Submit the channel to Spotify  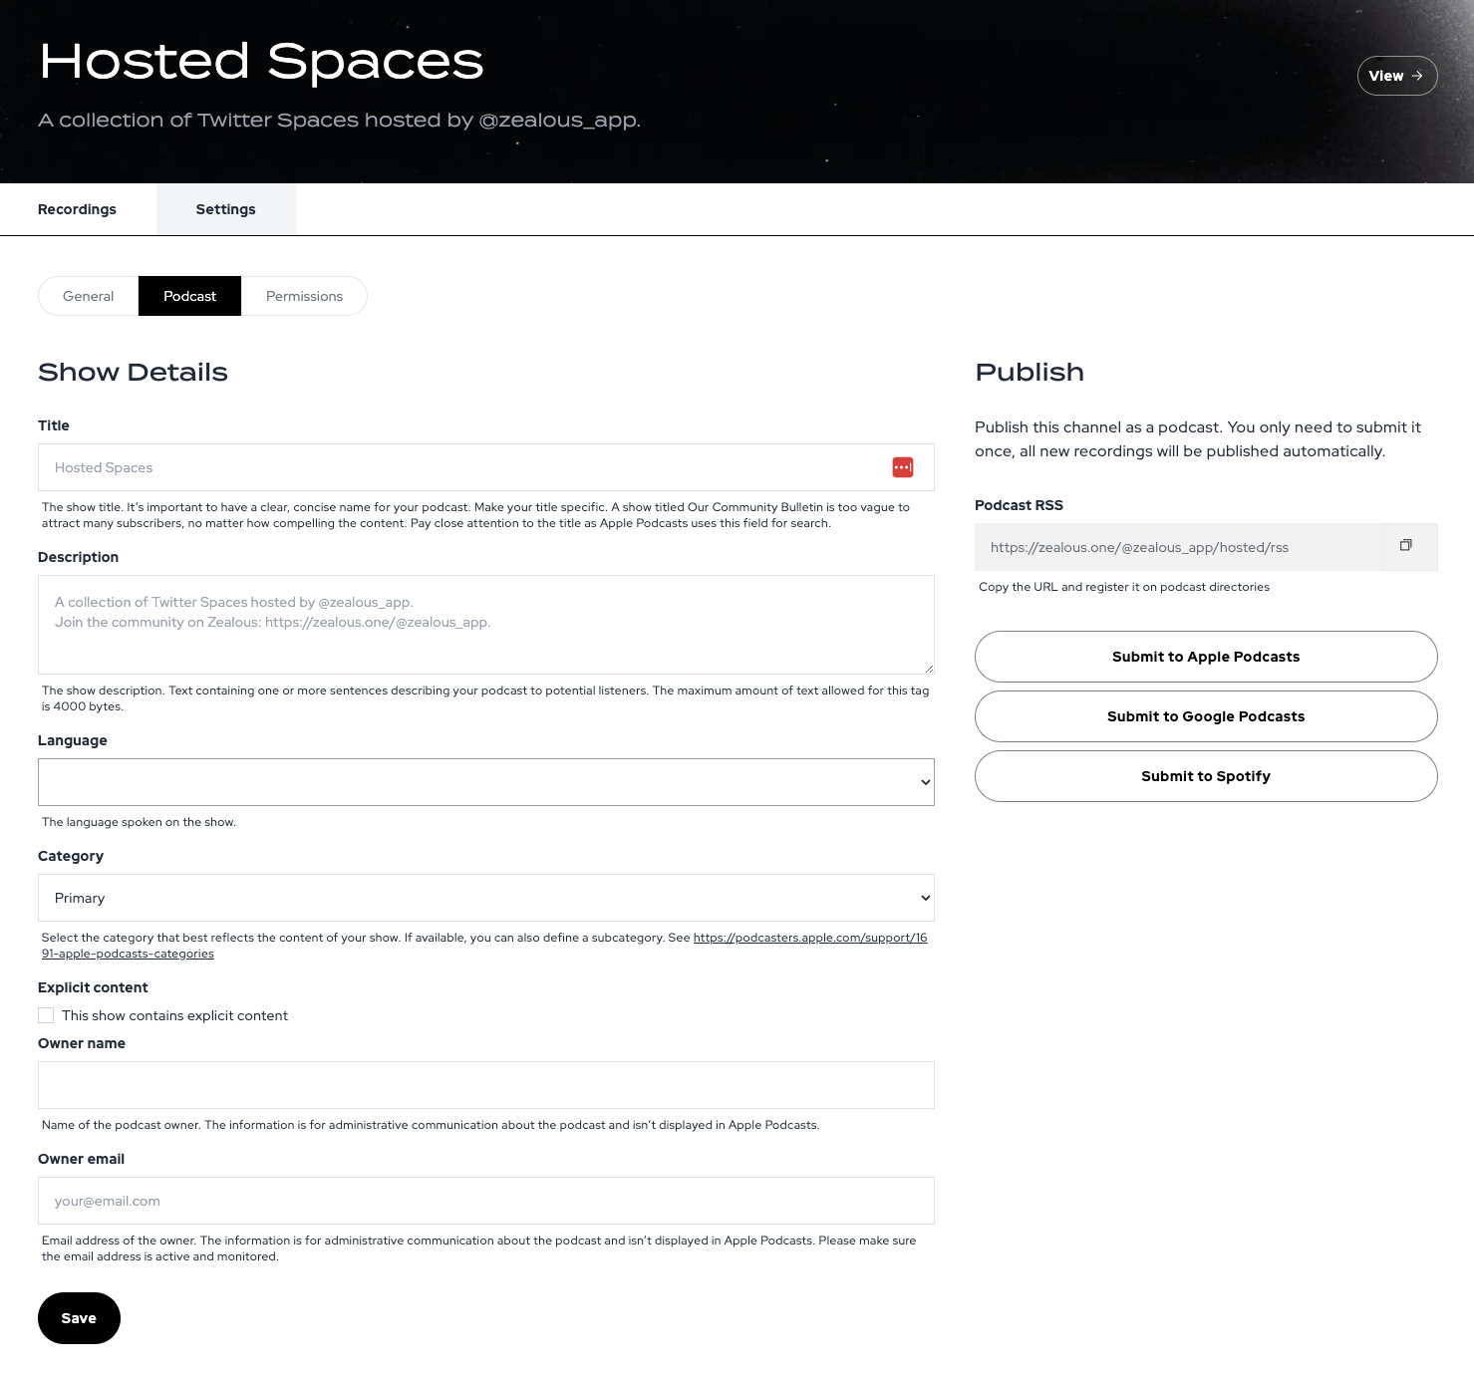[x=1205, y=776]
